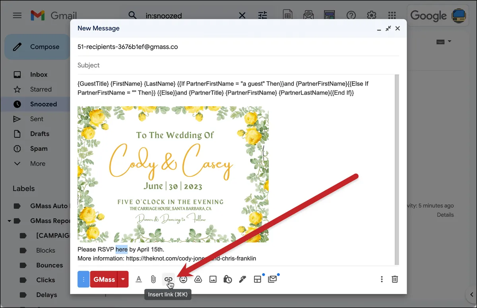Screen dimensions: 477x308
Task: Open GMass blue options dots button
Action: pyautogui.click(x=83, y=279)
